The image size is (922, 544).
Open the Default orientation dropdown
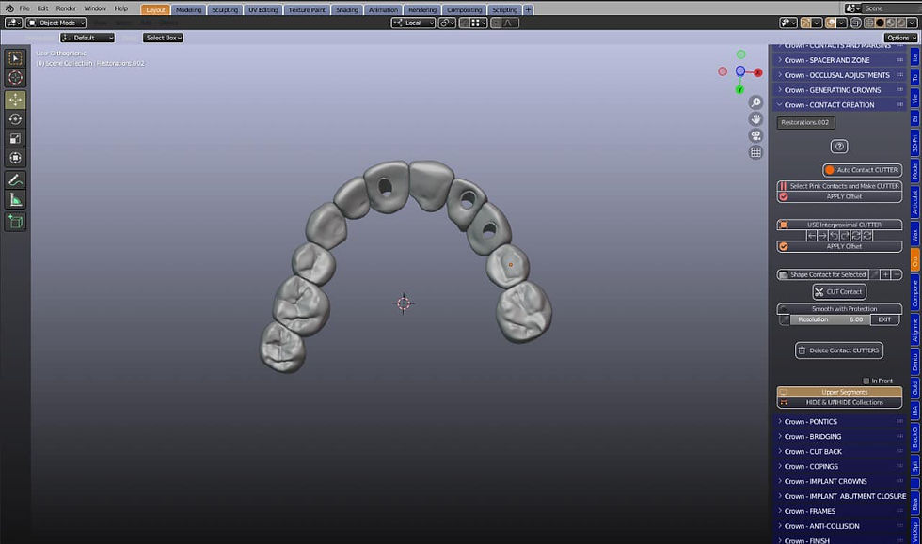[87, 38]
